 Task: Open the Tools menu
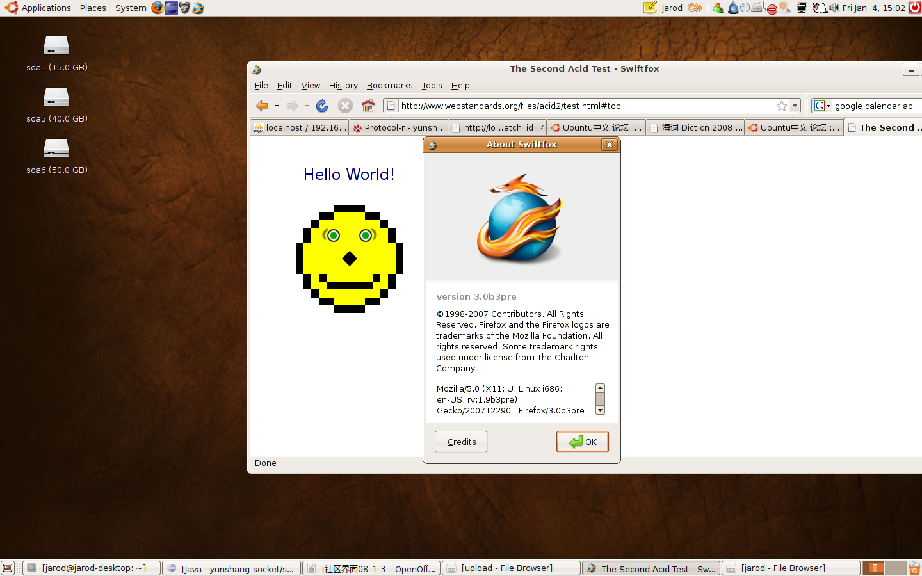[432, 85]
